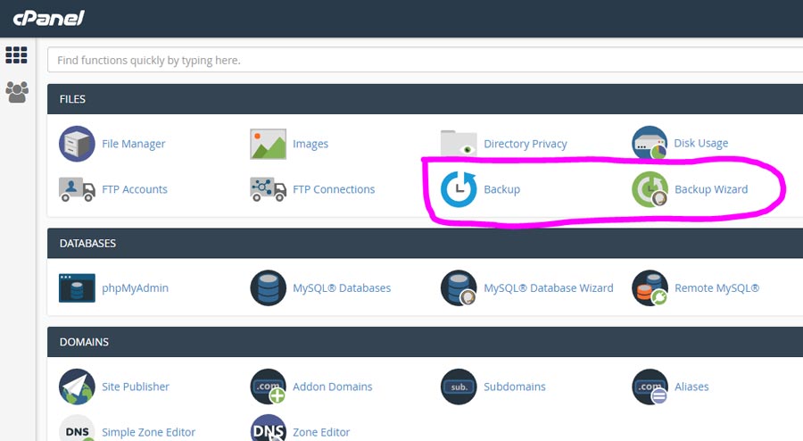Click the Subdomains sub. icon
Screen dimensions: 803x441
pos(459,387)
